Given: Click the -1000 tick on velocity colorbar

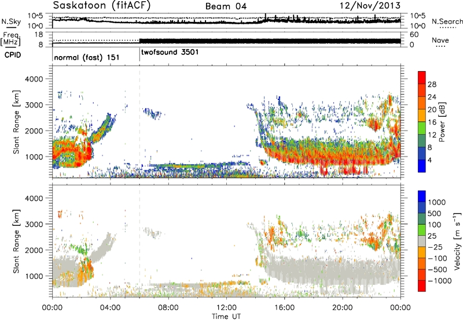Looking at the screenshot, I should click(439, 281).
